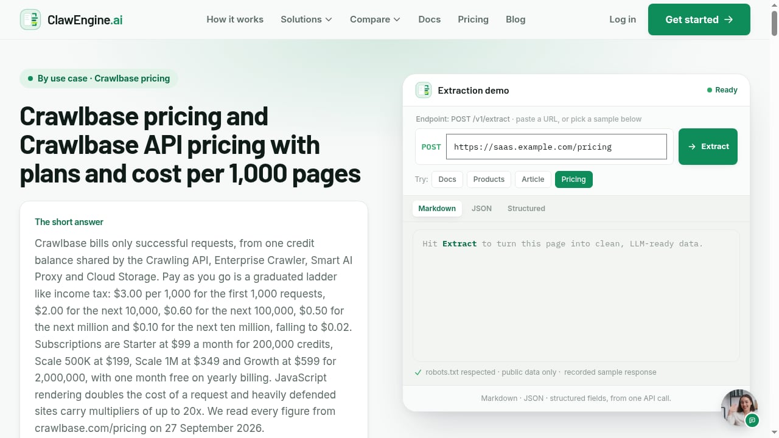Click the "Hit Extract to turn this page" placeholder
This screenshot has width=779, height=438.
point(563,244)
